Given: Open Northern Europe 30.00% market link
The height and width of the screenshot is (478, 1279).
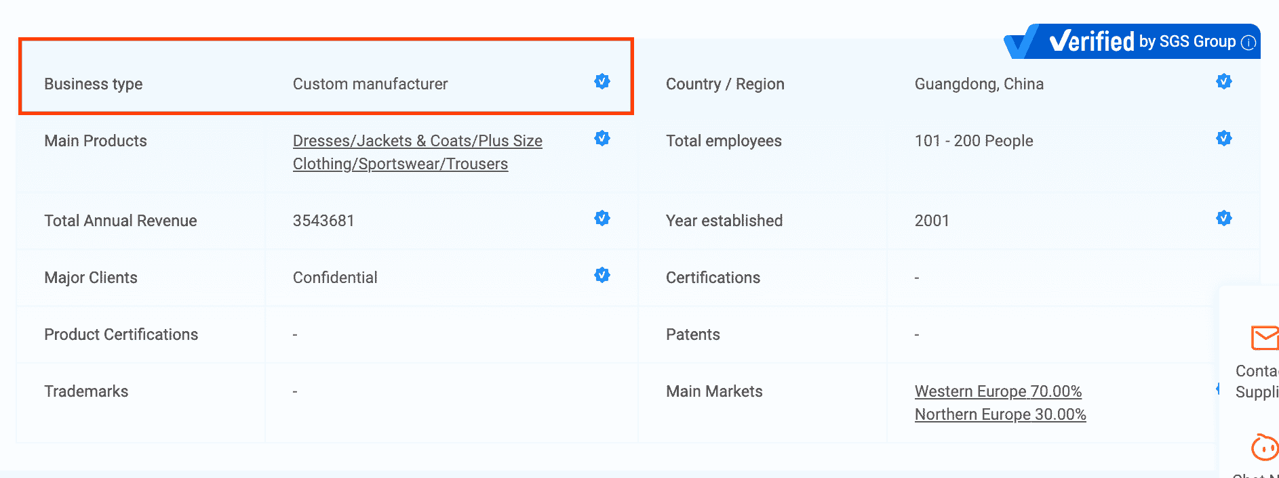Looking at the screenshot, I should [x=1000, y=414].
